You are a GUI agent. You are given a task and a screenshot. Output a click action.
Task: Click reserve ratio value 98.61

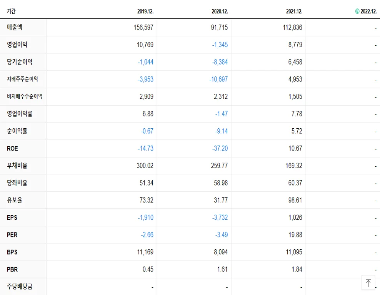[295, 201]
